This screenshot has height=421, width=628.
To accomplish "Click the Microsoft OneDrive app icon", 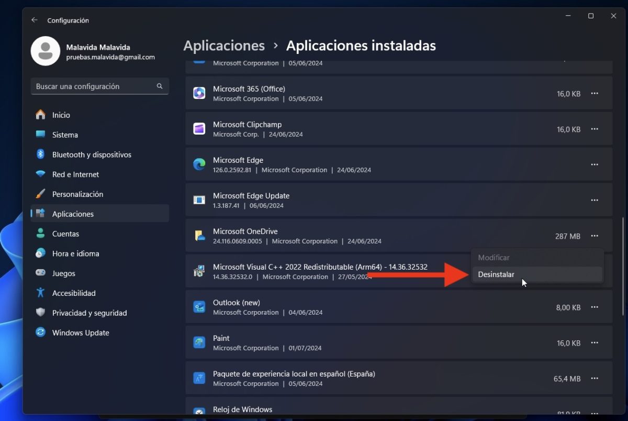I will point(199,236).
